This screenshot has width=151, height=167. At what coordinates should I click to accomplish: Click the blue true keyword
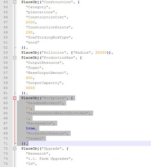pyautogui.click(x=30, y=128)
